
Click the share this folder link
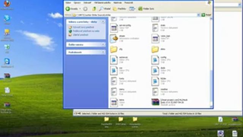click(x=80, y=35)
